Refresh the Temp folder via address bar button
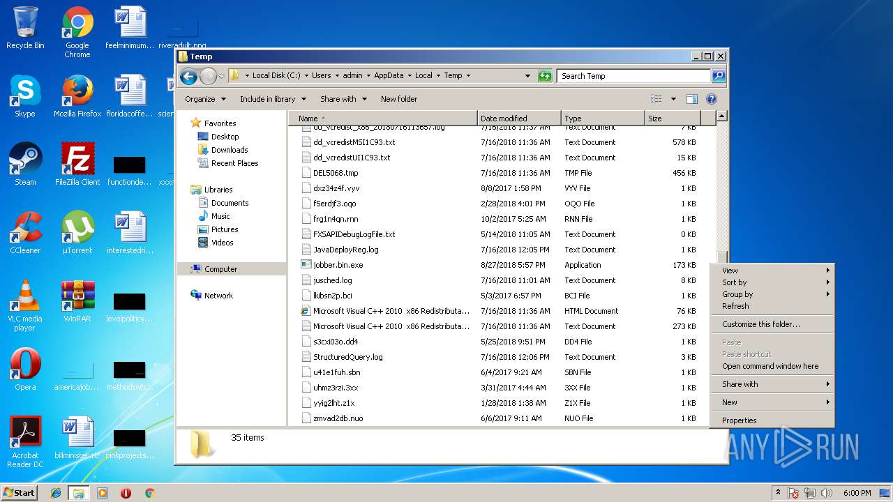This screenshot has width=893, height=502. pyautogui.click(x=545, y=76)
